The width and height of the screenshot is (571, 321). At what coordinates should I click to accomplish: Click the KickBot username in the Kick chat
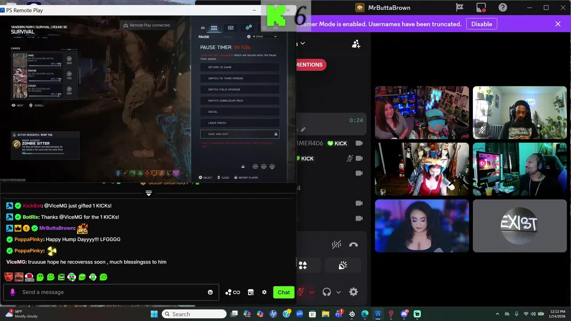click(x=32, y=206)
